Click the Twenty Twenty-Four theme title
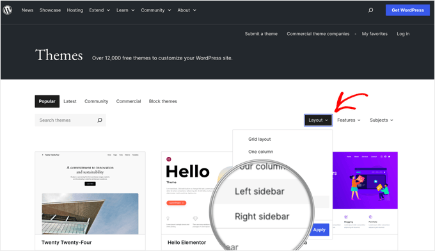 tap(67, 243)
